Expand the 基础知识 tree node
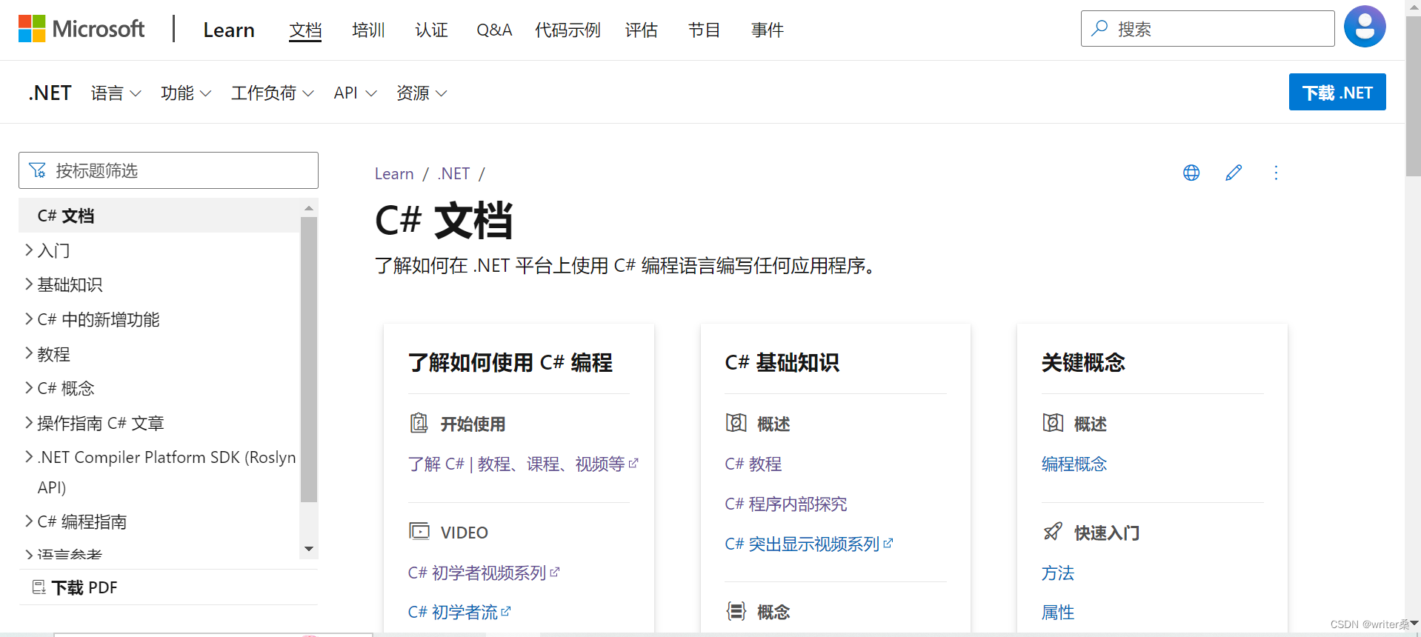The height and width of the screenshot is (637, 1421). coord(29,284)
